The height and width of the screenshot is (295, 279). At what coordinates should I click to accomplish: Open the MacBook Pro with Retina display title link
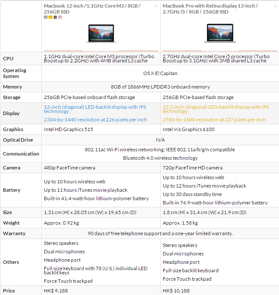click(210, 9)
